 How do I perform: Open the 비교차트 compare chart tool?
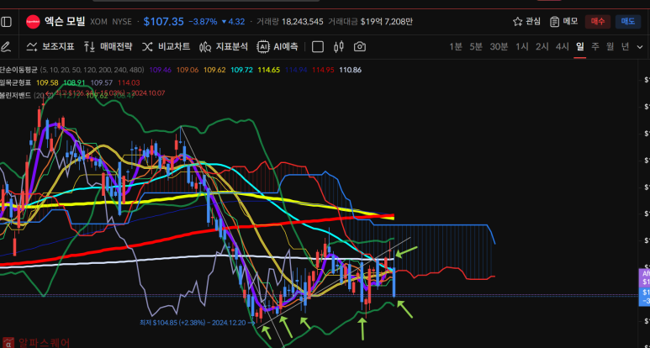tap(166, 47)
